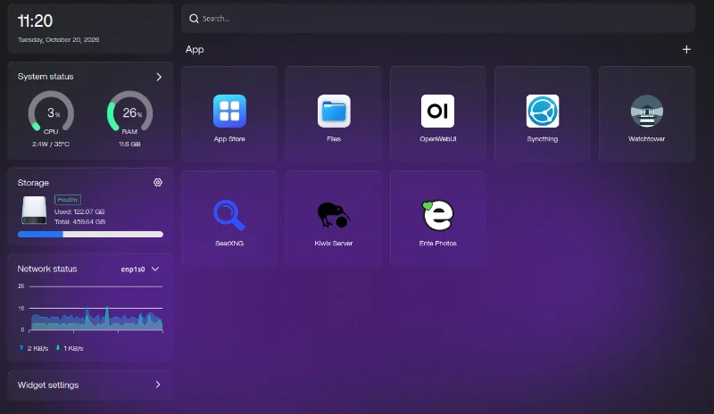This screenshot has width=714, height=414.
Task: Click the 2 KB/s upload value
Action: 37,348
